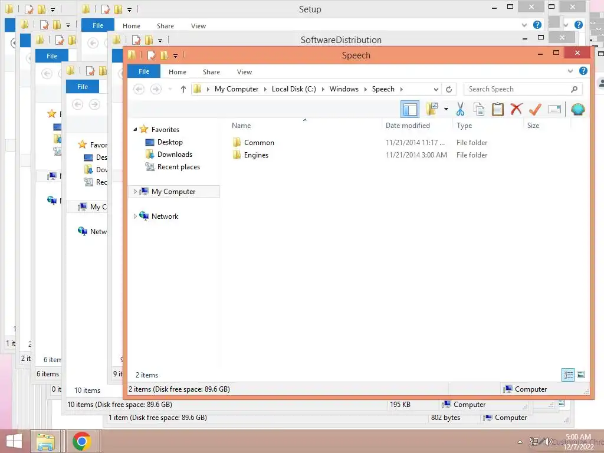Click the red X Delete icon
Screen dimensions: 604x453
(x=516, y=109)
